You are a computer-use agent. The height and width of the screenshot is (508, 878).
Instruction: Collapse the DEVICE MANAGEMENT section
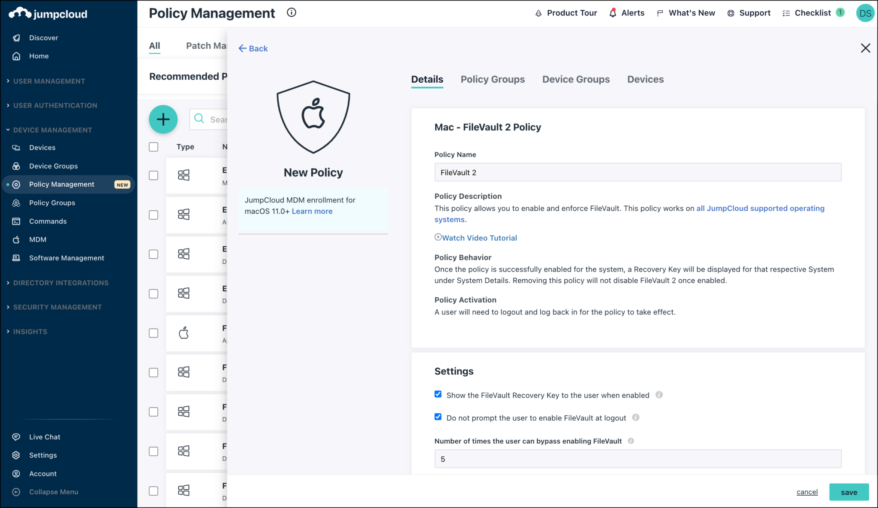[x=52, y=130]
